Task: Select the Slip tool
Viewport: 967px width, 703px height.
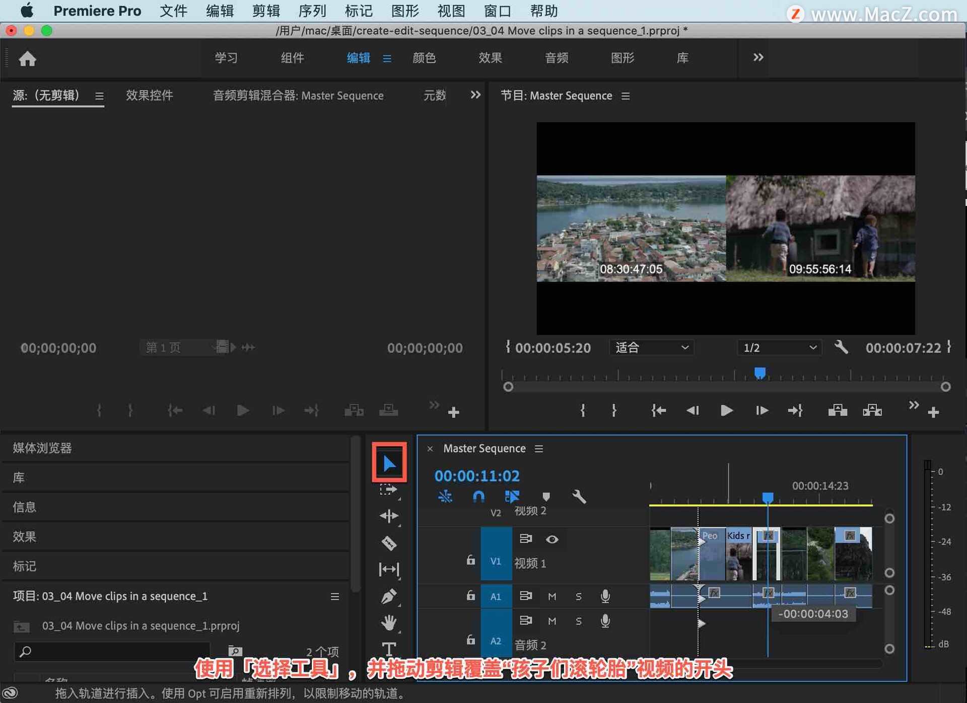Action: tap(389, 570)
